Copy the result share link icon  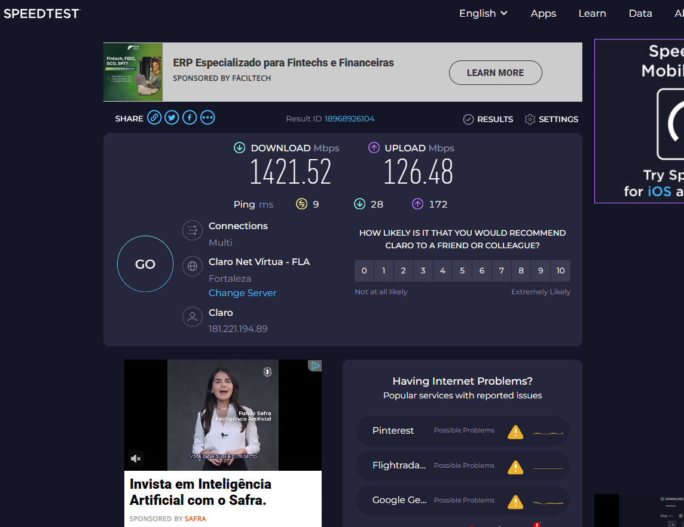(154, 117)
